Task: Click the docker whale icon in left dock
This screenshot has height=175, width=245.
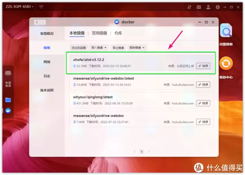Action: (8, 111)
